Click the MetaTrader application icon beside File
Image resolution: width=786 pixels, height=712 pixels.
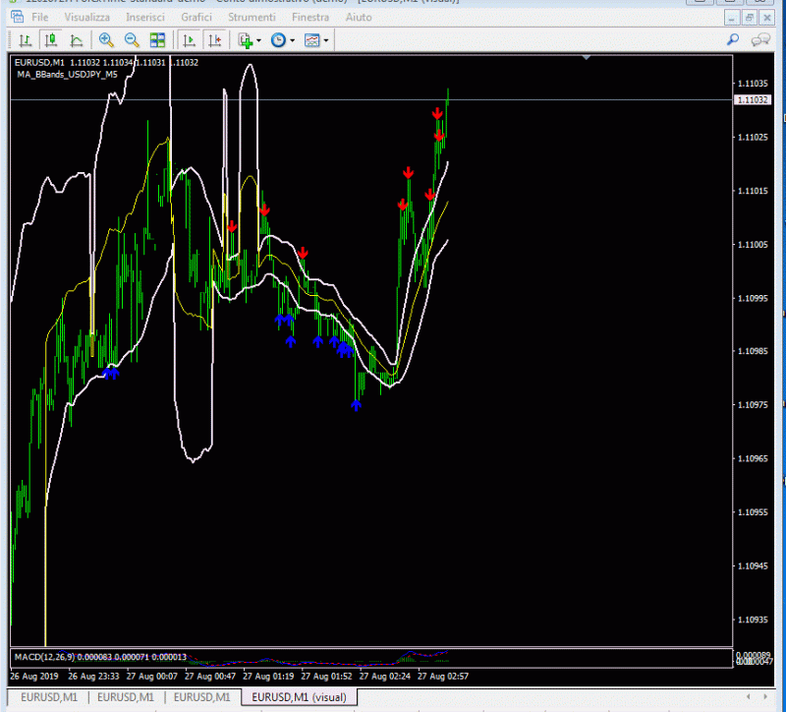pyautogui.click(x=17, y=17)
